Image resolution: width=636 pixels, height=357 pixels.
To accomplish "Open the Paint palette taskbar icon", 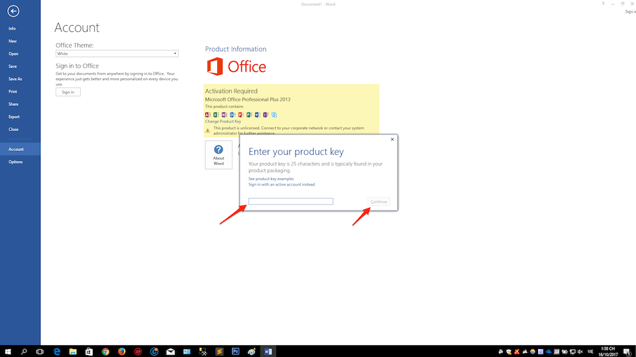I will (x=252, y=351).
